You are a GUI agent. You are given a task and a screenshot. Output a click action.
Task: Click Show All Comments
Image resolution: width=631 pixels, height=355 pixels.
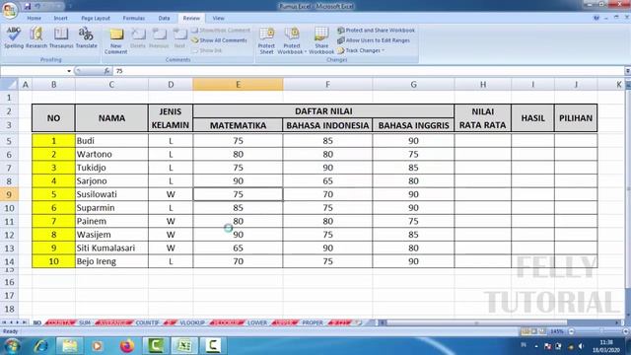tap(219, 40)
